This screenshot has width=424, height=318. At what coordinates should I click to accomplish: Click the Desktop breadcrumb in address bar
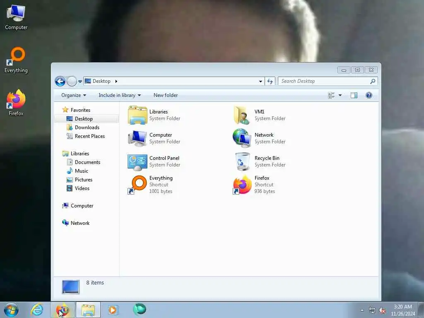[101, 81]
